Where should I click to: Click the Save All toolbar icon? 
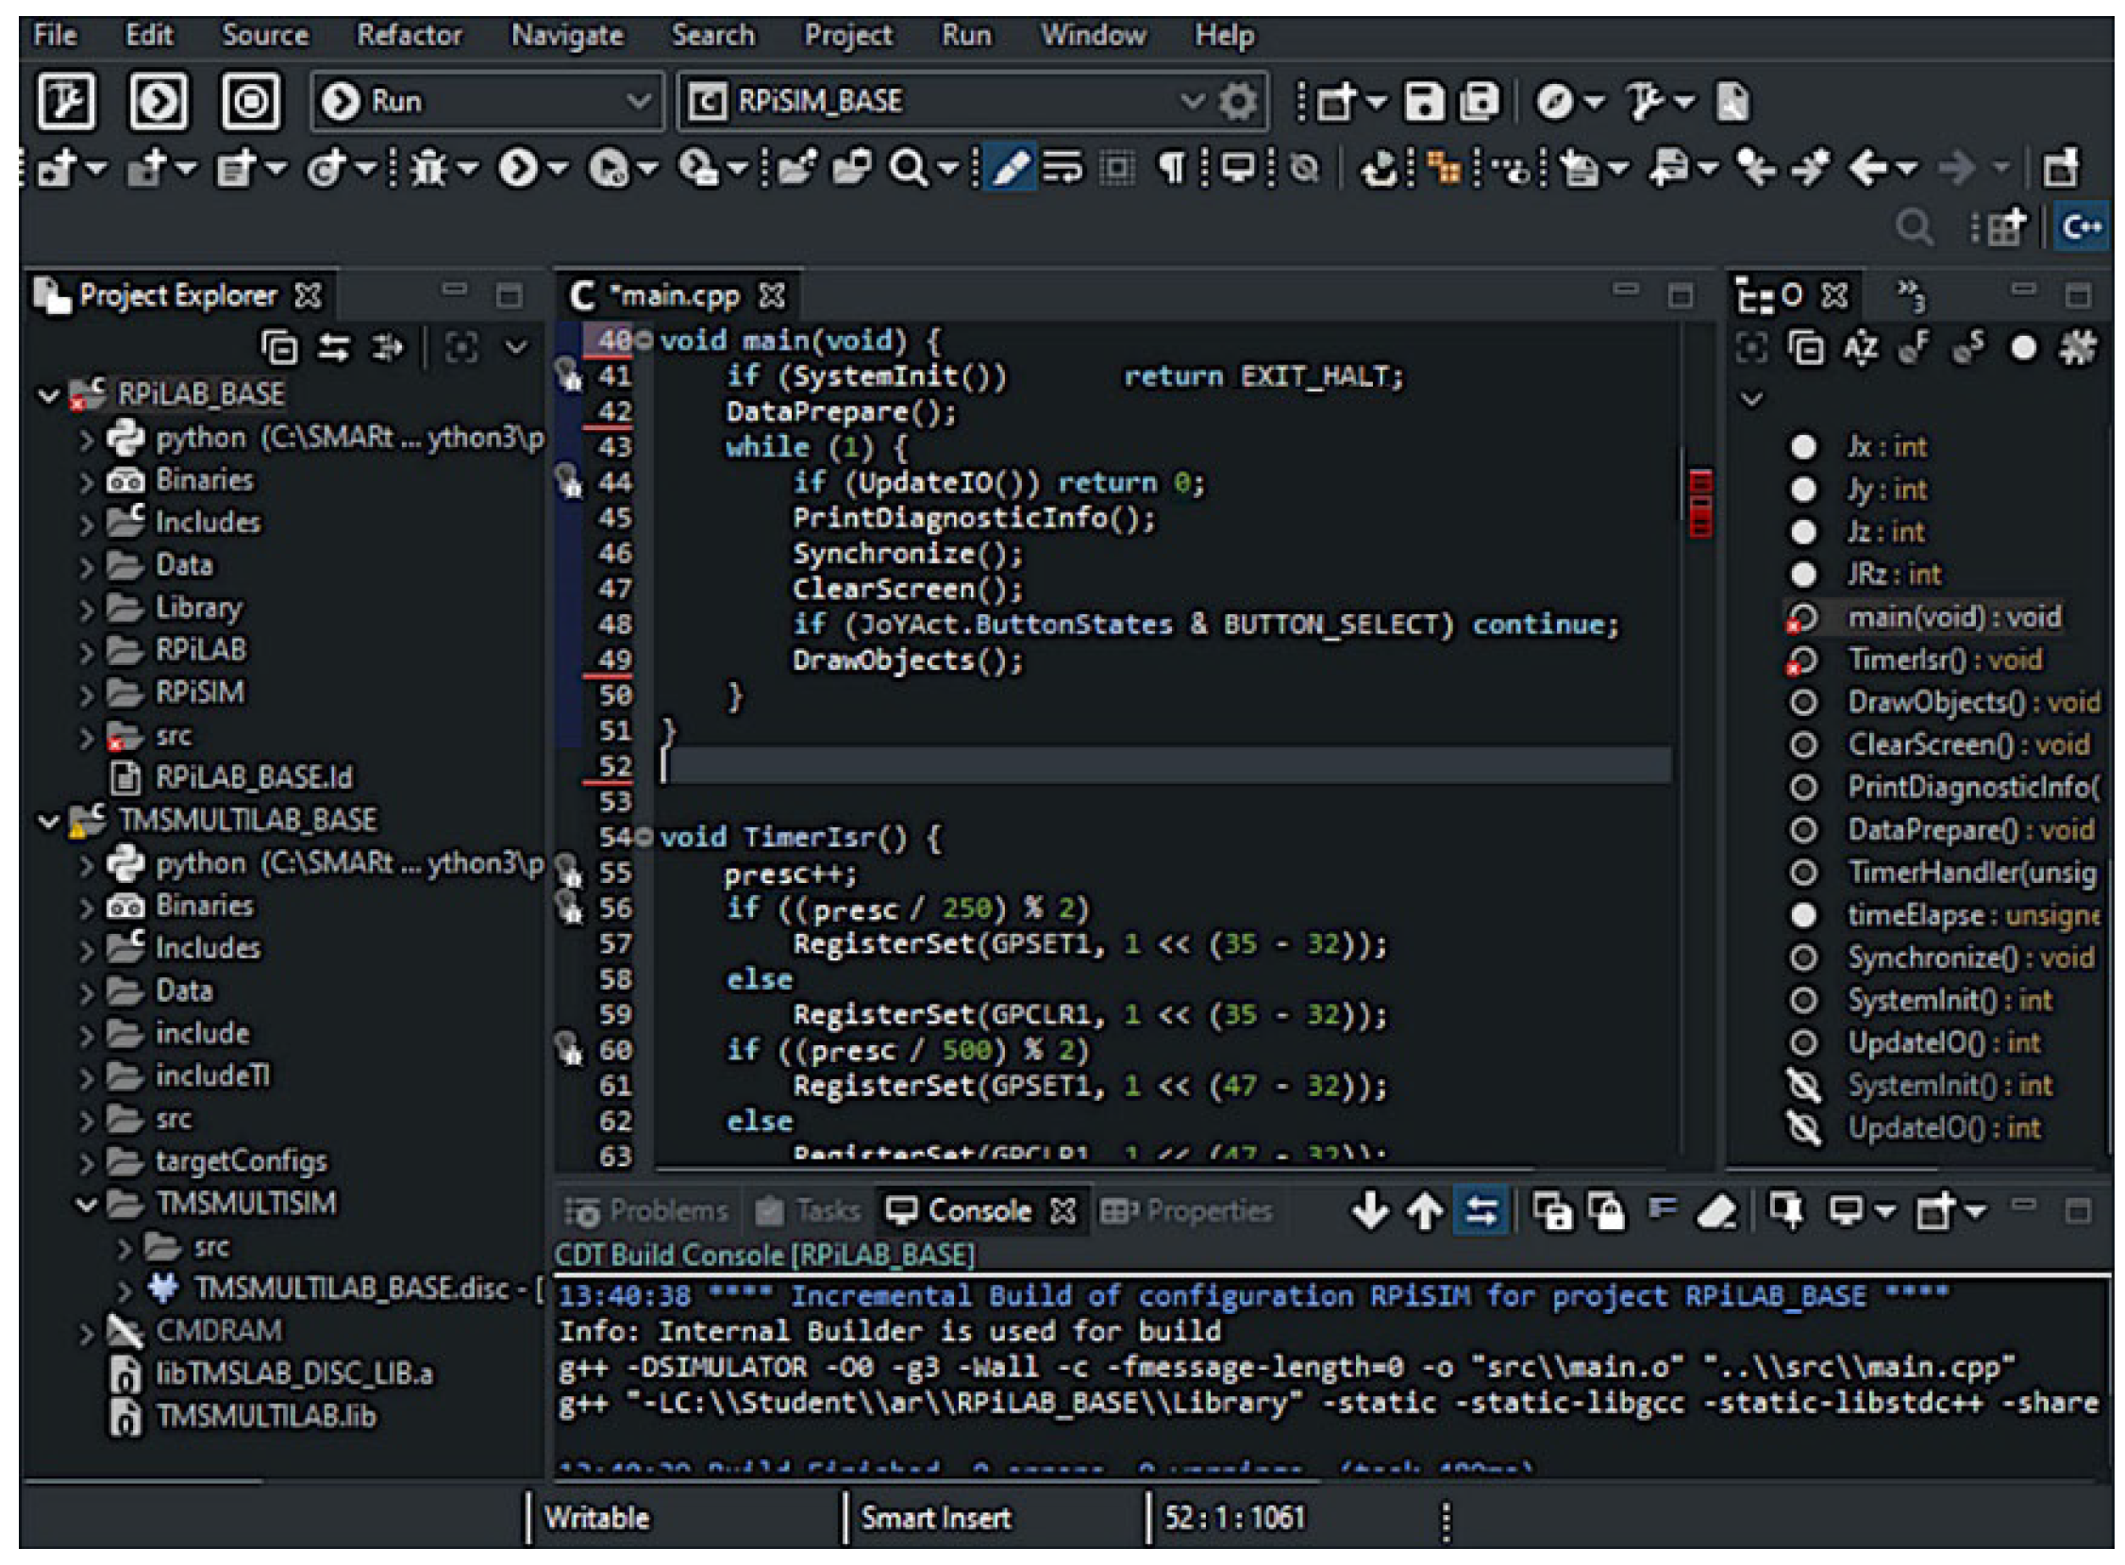(1478, 100)
